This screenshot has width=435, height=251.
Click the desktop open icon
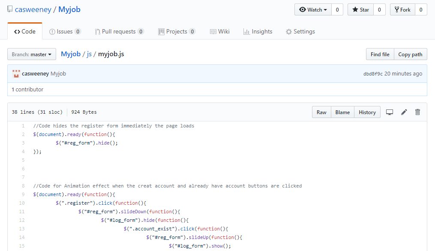tap(390, 112)
